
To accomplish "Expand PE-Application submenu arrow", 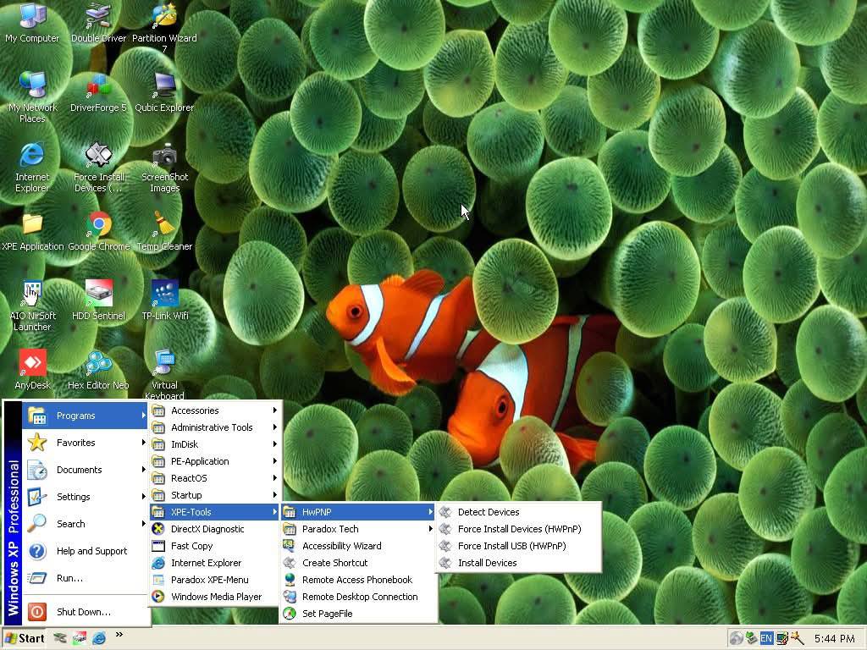I will pos(274,461).
